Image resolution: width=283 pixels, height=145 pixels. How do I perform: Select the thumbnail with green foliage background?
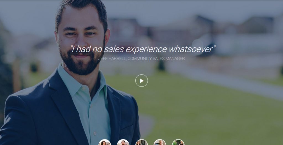coord(178,142)
